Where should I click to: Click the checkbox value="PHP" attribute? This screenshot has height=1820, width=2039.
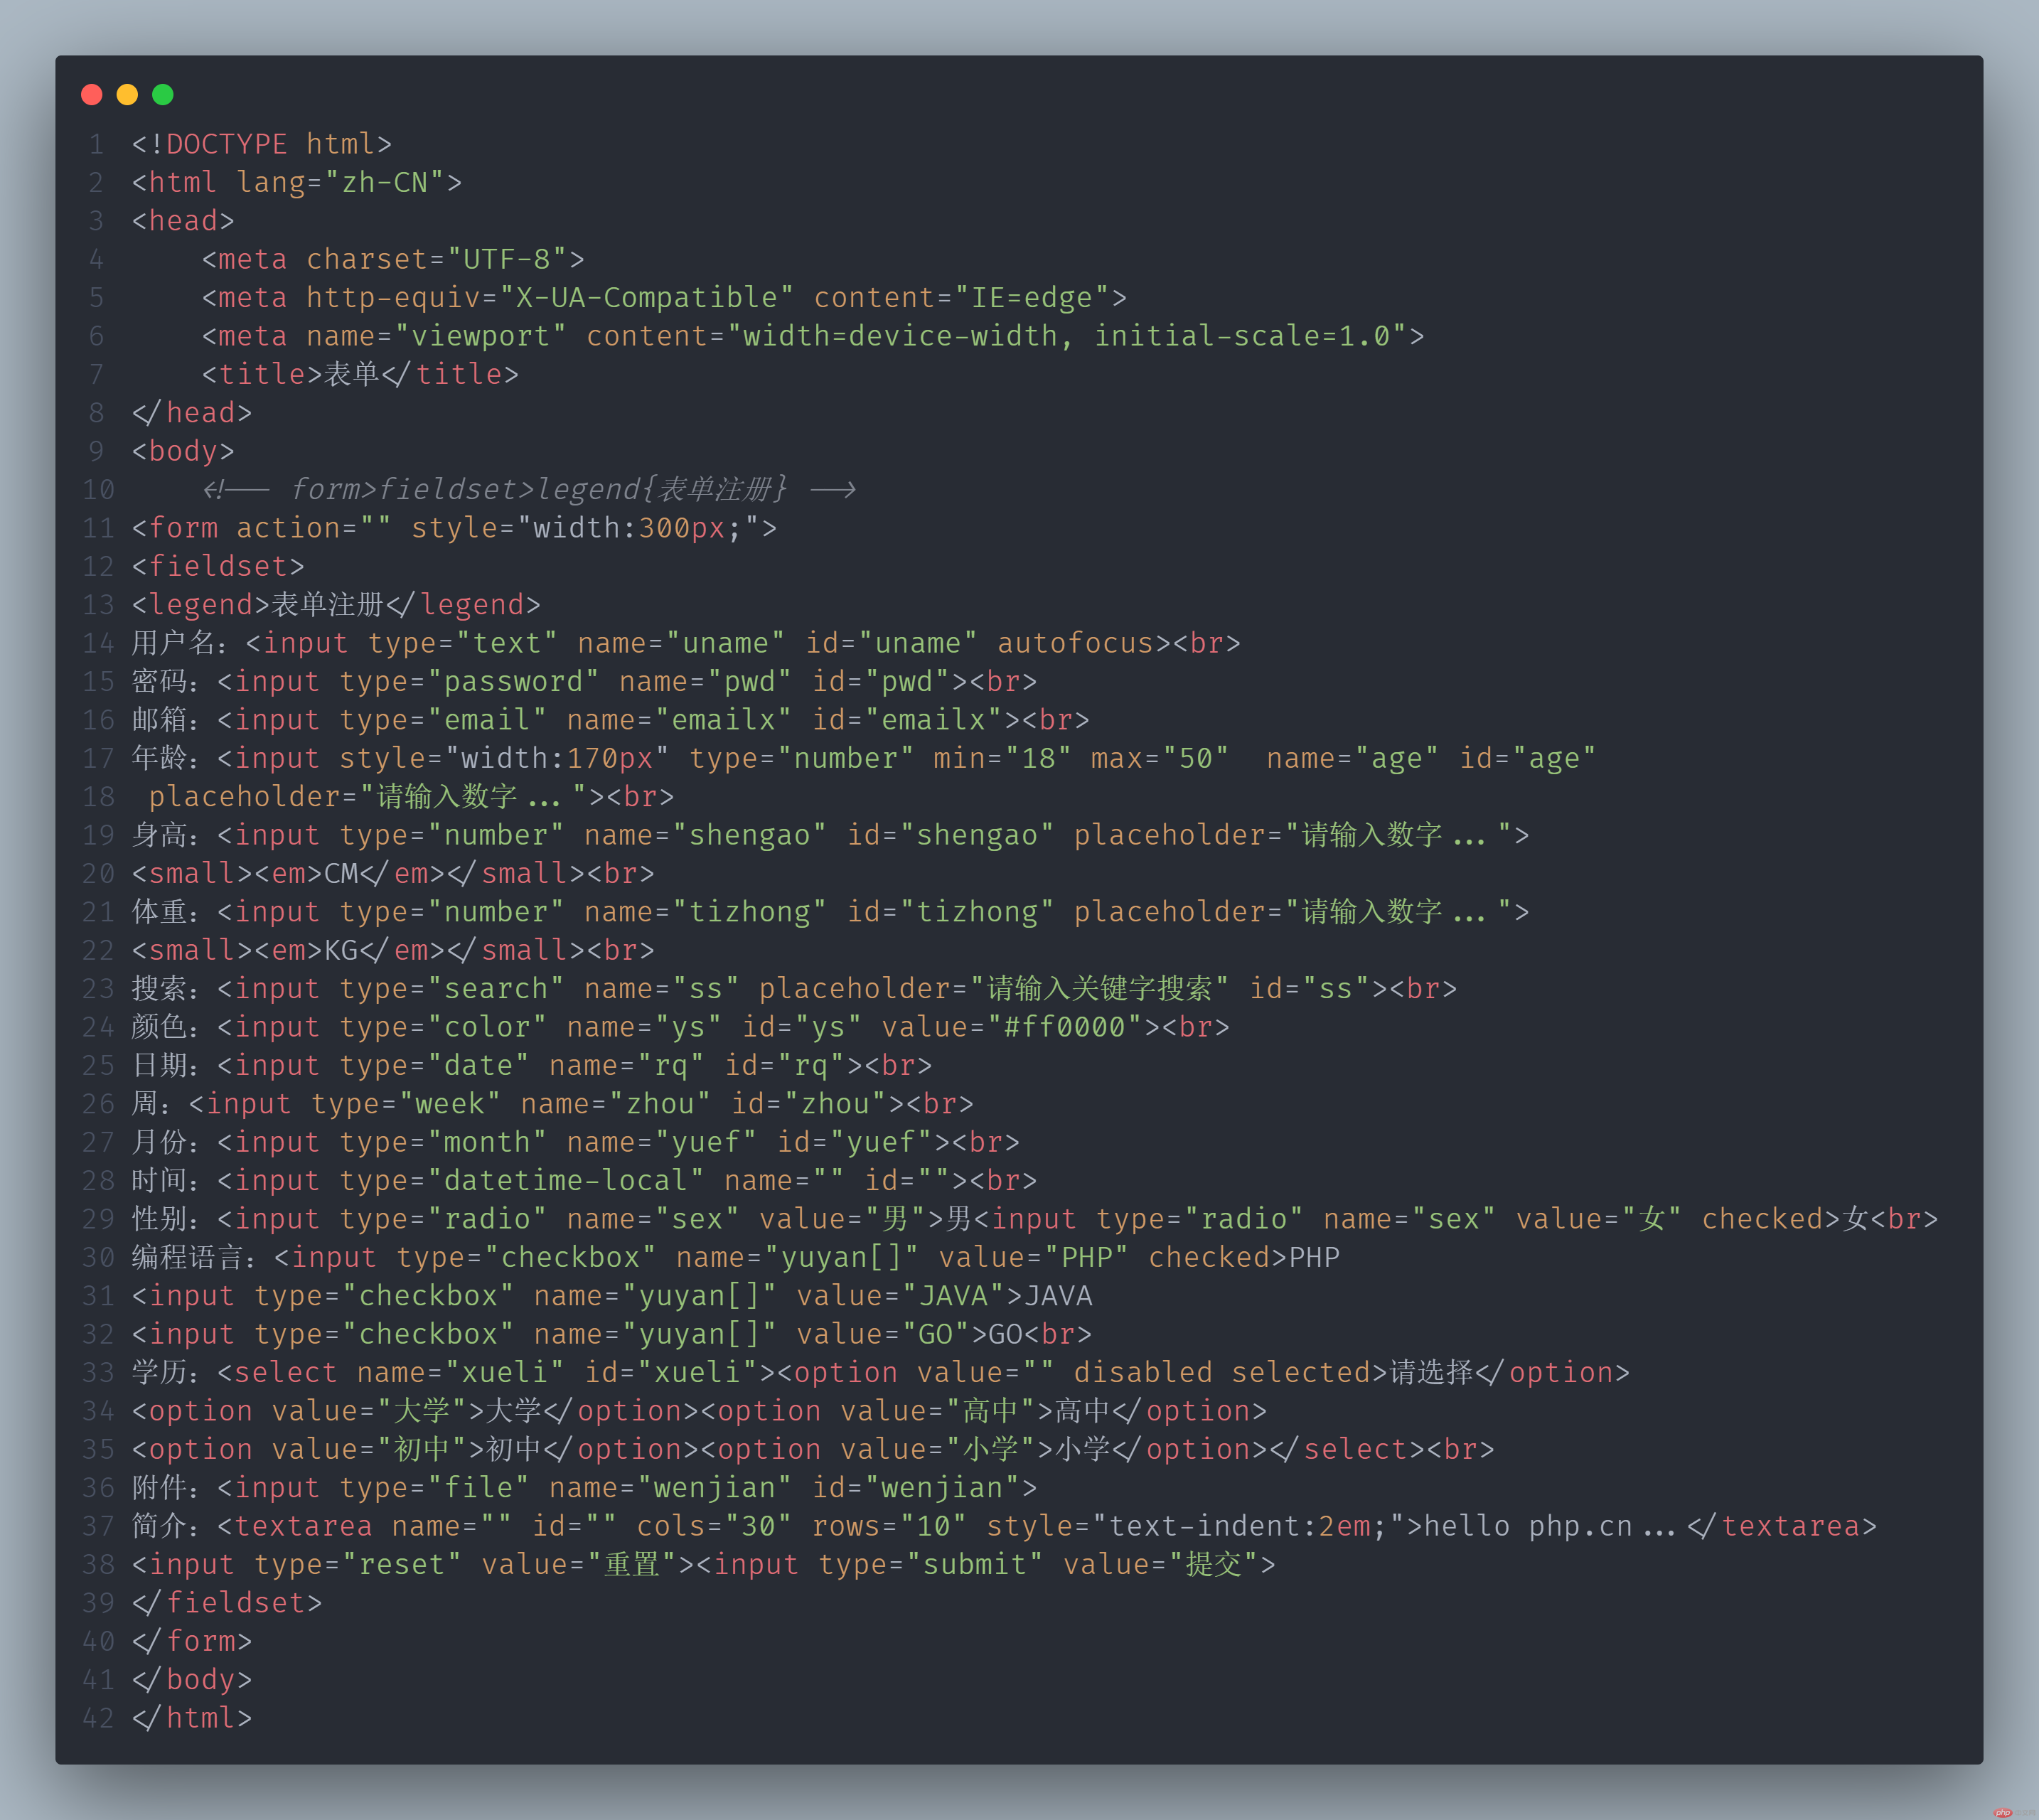(x=1034, y=1258)
